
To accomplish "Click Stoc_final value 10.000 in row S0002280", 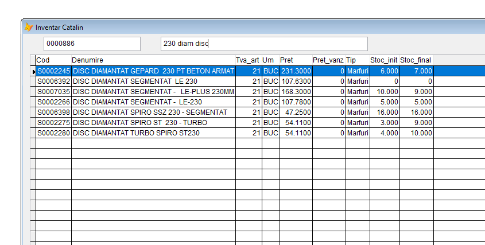I will click(x=417, y=133).
